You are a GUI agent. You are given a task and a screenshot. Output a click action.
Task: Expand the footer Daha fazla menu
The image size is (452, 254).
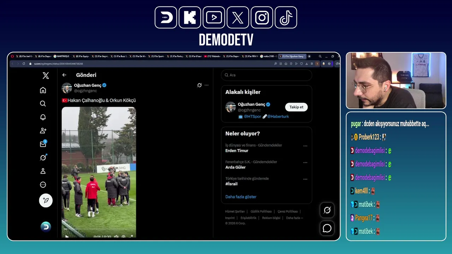[295, 218]
